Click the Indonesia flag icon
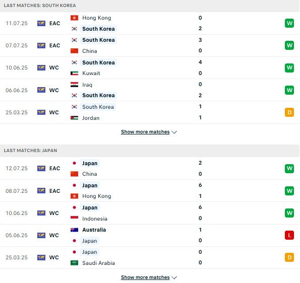Image resolution: width=300 pixels, height=283 pixels. click(74, 219)
